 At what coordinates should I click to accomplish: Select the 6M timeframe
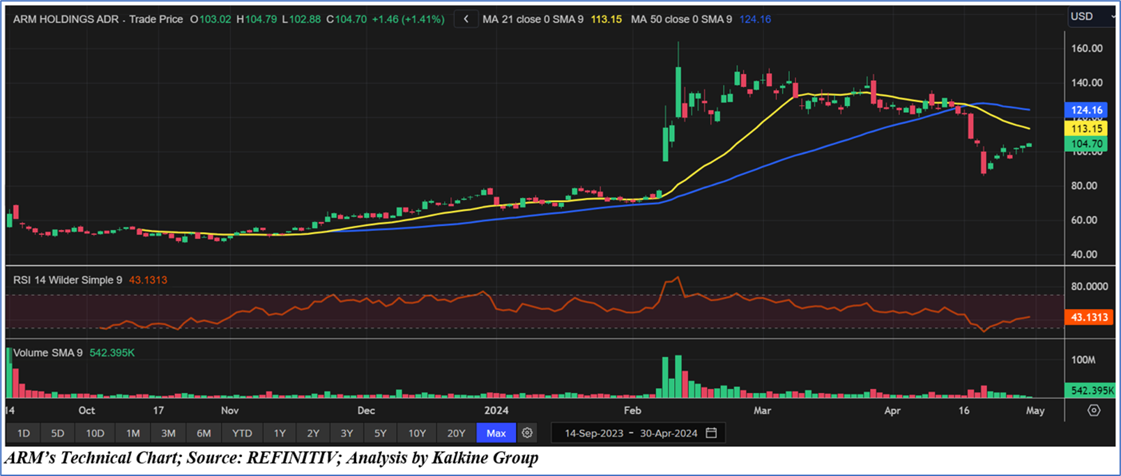[x=204, y=433]
